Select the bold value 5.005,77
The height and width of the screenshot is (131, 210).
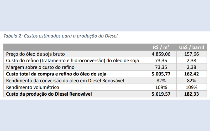(161, 74)
